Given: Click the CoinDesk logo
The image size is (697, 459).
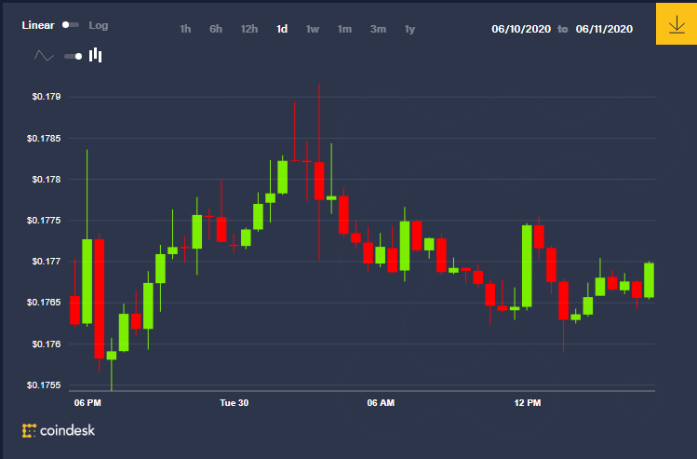Looking at the screenshot, I should click(x=59, y=430).
